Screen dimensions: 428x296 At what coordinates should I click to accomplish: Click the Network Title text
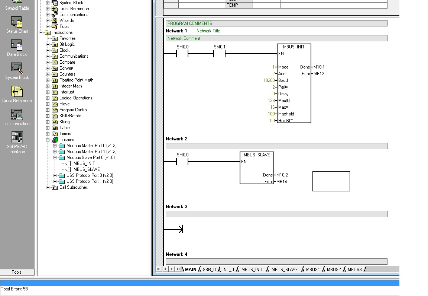[x=208, y=31]
